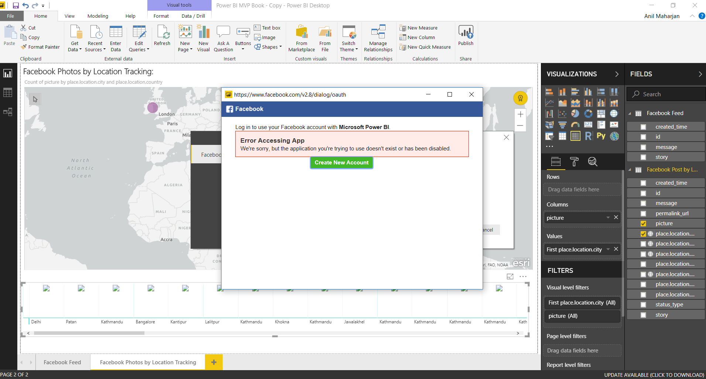
Task: Switch to the Format paint roller pane
Action: pyautogui.click(x=574, y=161)
